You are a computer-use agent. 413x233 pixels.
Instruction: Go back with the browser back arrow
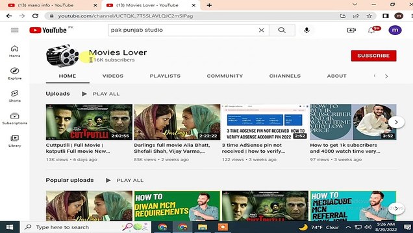[x=9, y=16]
